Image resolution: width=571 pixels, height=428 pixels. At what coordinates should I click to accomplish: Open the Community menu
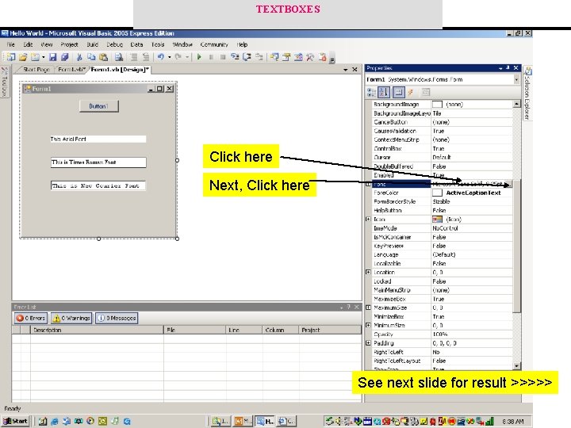214,44
